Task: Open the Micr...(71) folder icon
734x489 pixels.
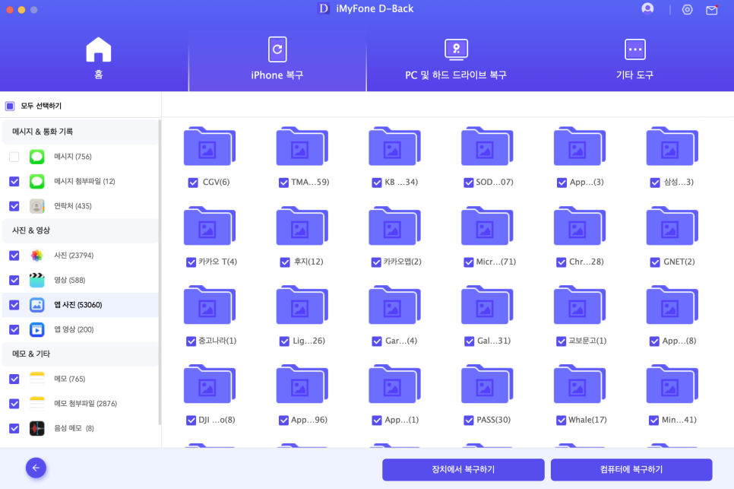Action: pos(487,226)
